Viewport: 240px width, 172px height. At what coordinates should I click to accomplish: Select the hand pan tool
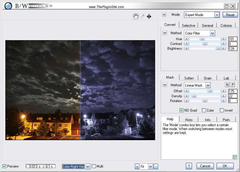(135, 17)
